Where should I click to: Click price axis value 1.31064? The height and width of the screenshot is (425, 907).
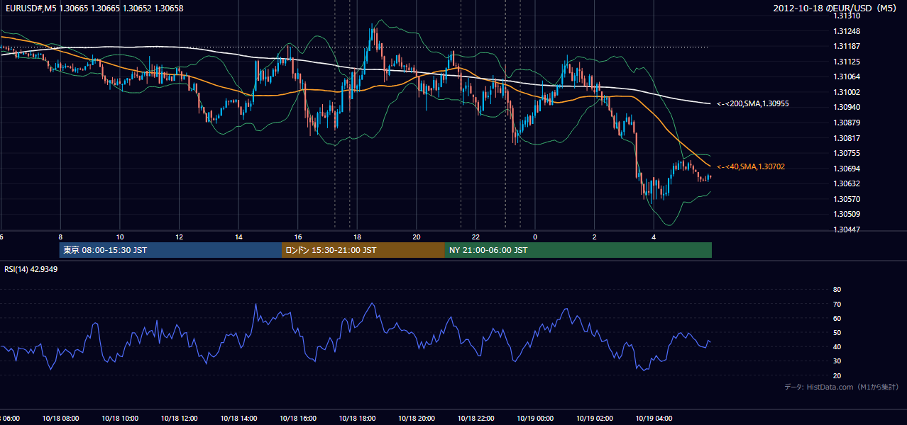(847, 76)
